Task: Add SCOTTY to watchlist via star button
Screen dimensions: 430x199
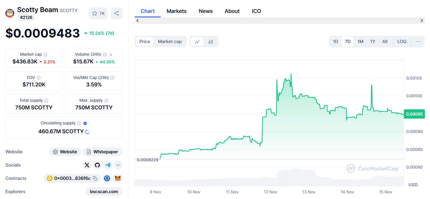Action: pyautogui.click(x=99, y=13)
